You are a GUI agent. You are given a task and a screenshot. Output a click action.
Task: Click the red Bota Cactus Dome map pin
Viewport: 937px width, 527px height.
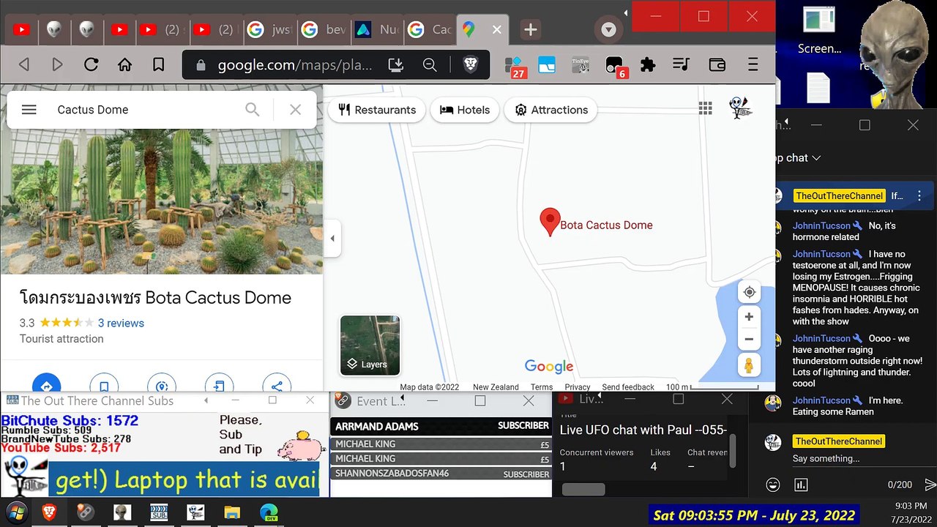point(550,223)
